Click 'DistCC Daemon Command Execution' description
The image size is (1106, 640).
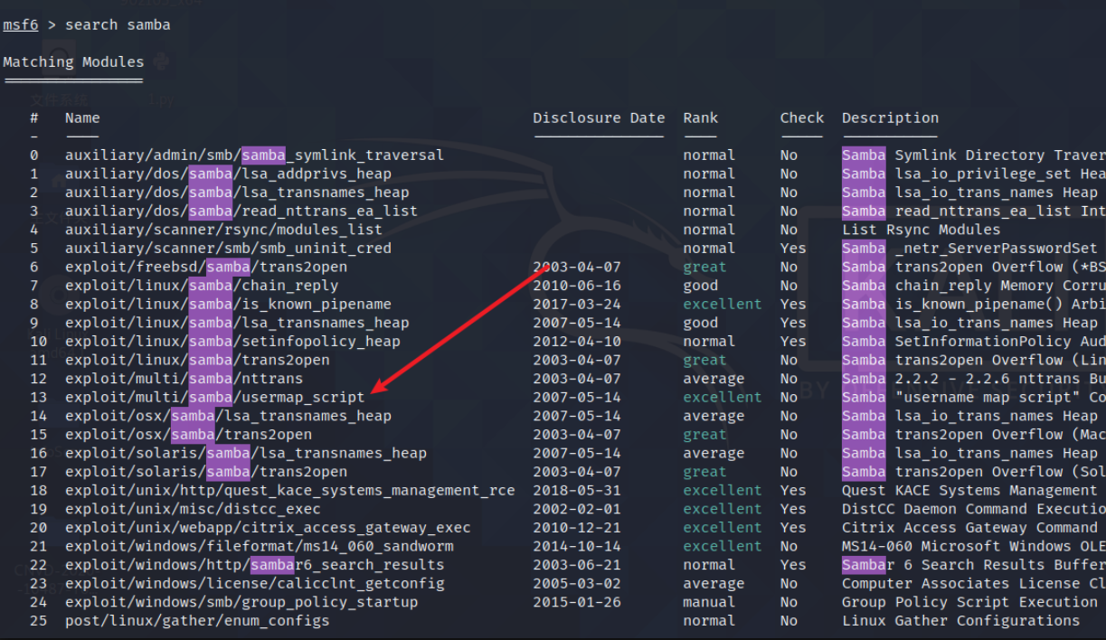(973, 509)
